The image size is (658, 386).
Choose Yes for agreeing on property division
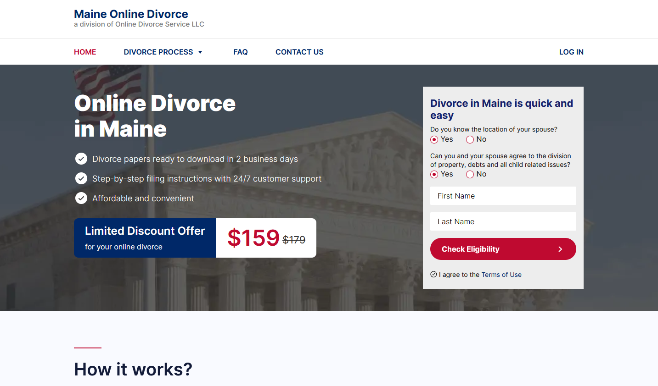[x=434, y=174]
